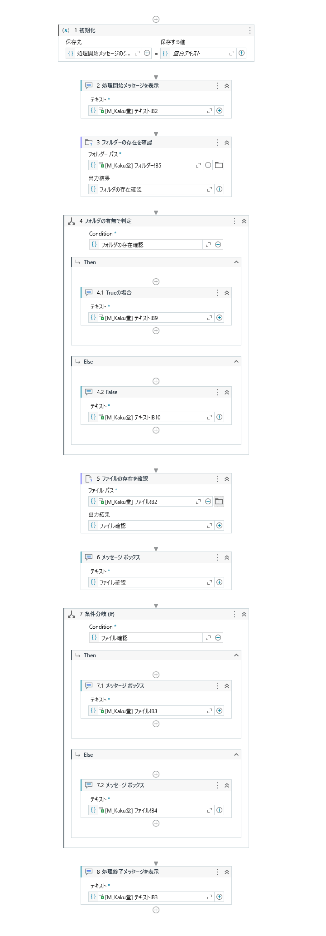The height and width of the screenshot is (936, 326).
Task: Click the add activity plus above 初期化
Action: [x=156, y=19]
